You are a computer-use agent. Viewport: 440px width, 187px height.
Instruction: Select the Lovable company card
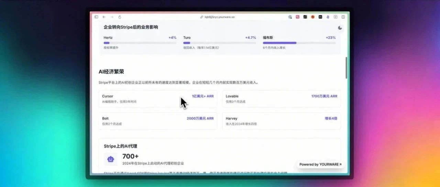tap(282, 99)
